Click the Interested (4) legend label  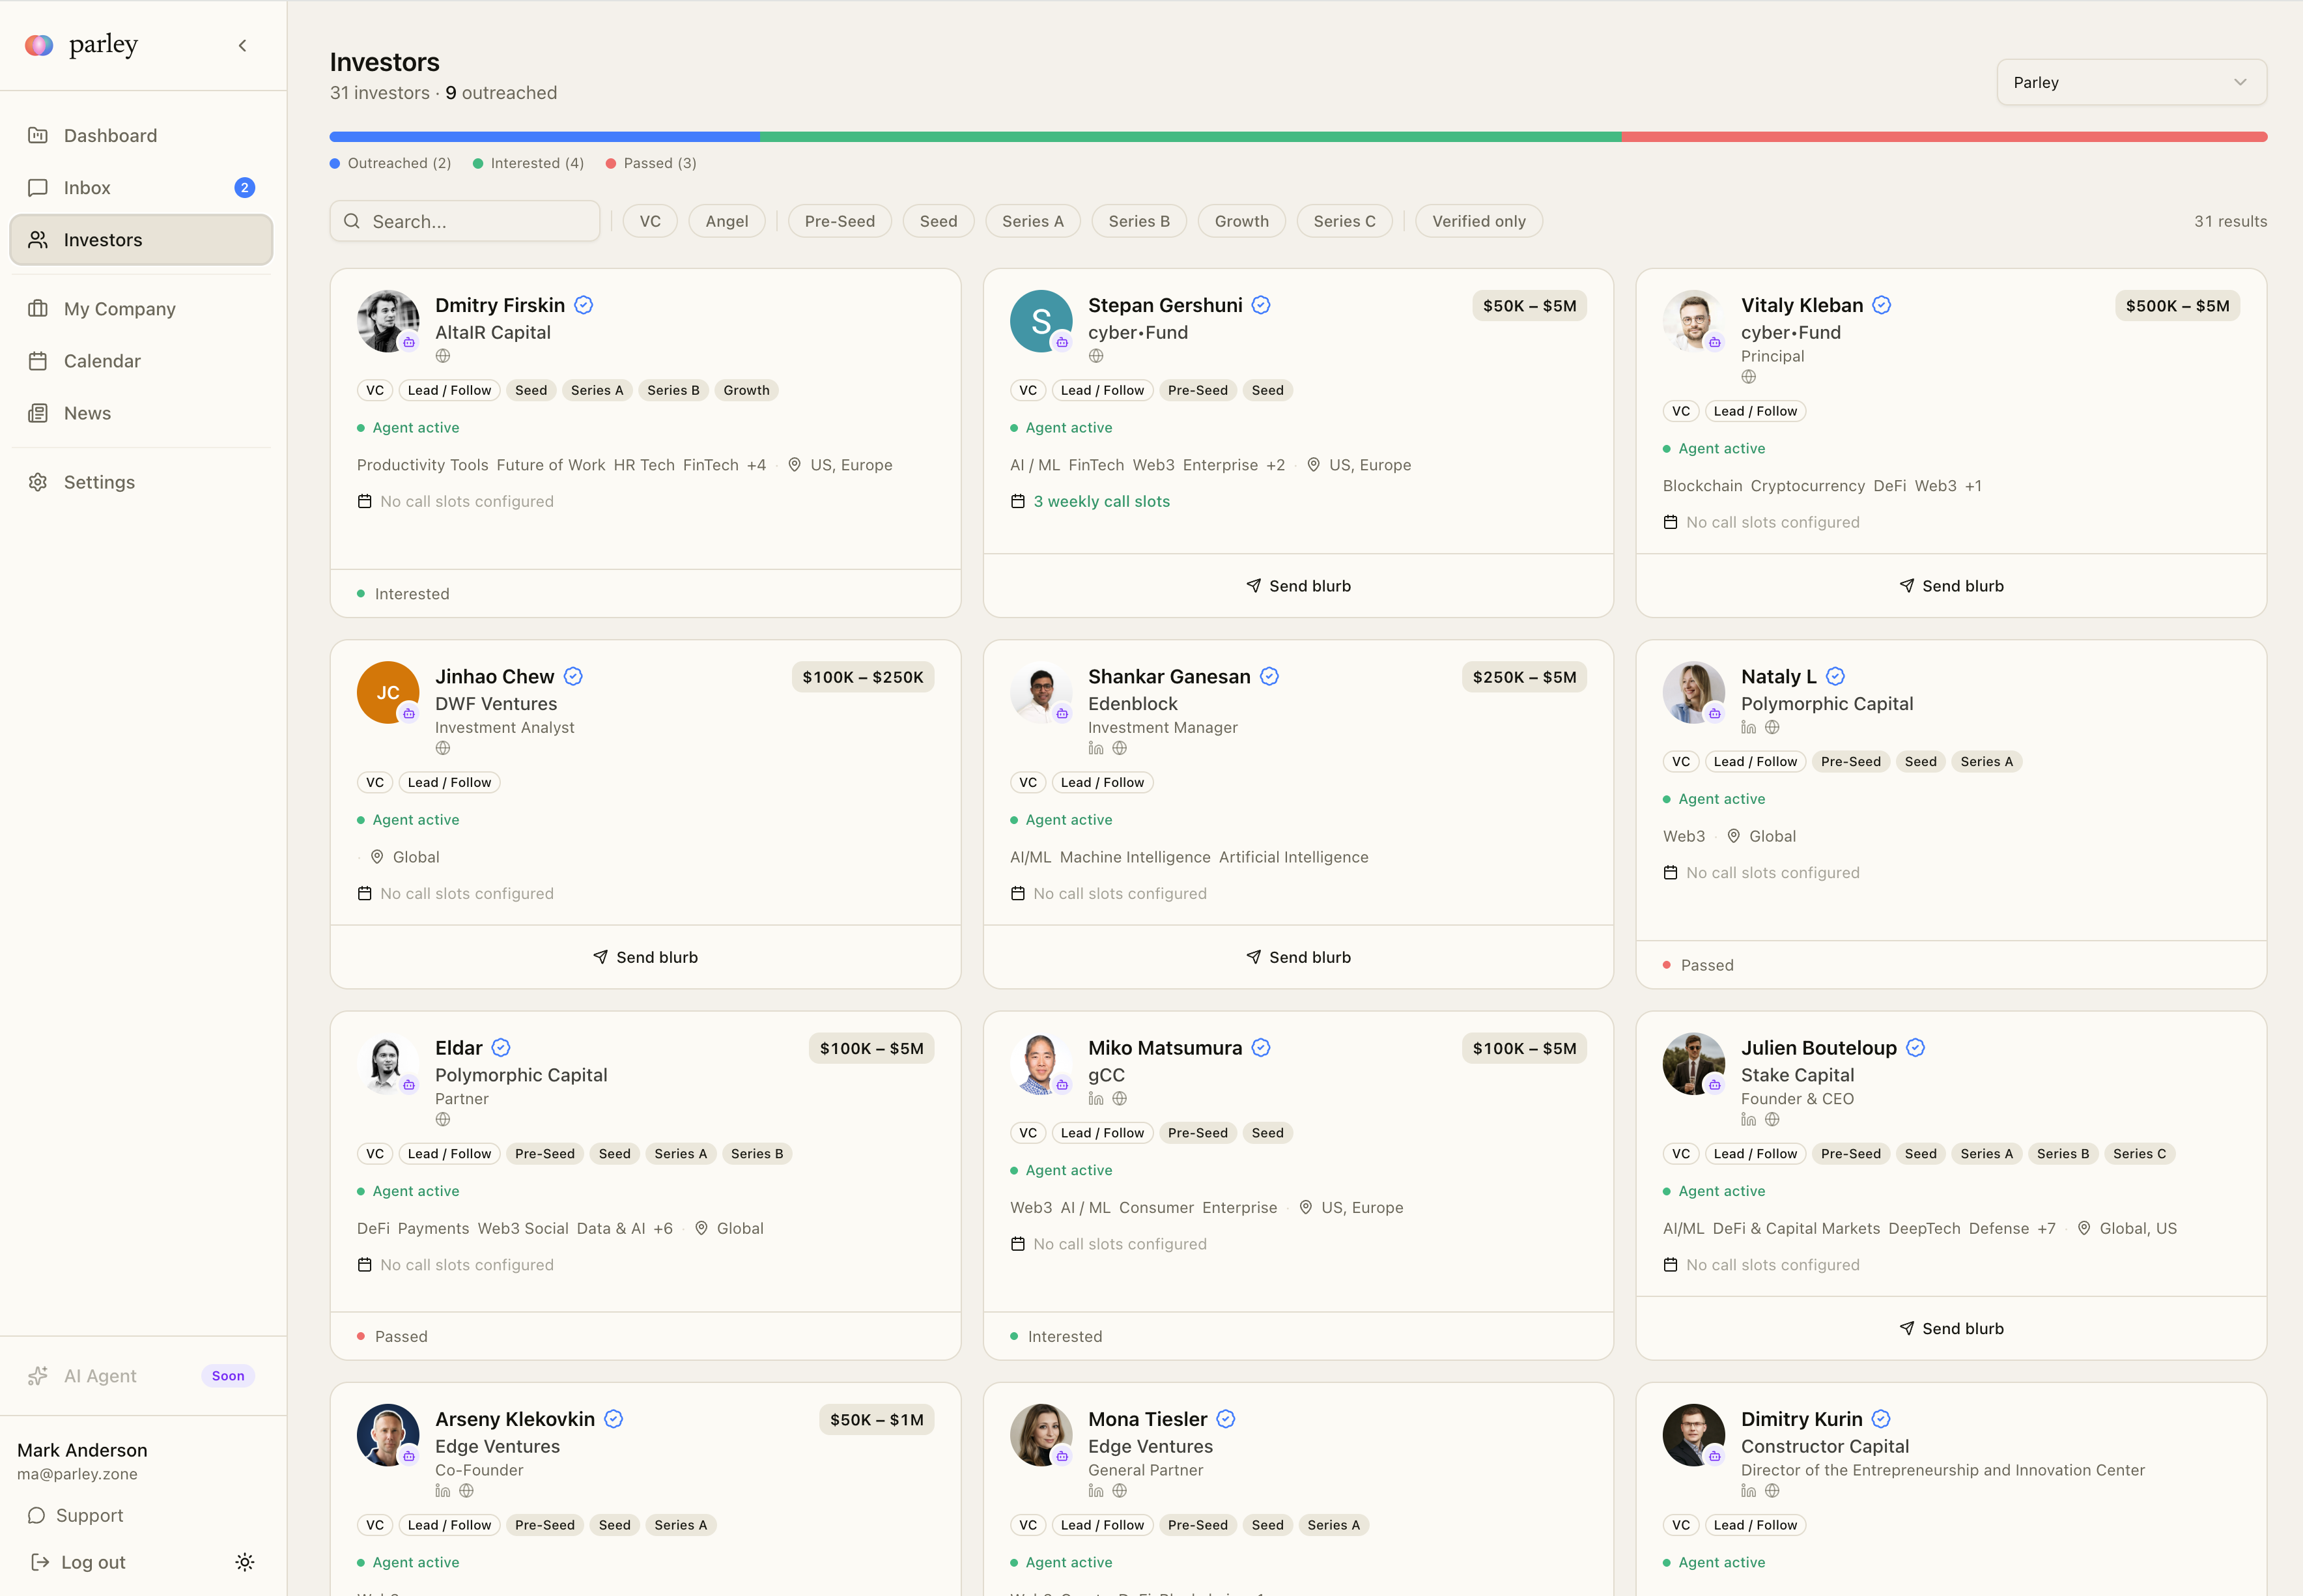537,163
